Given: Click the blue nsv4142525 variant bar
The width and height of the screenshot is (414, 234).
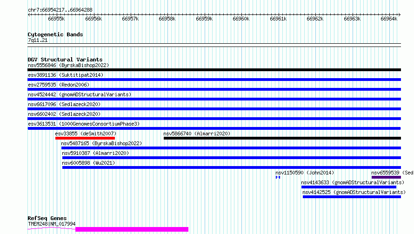Looking at the screenshot, I should (x=352, y=197).
